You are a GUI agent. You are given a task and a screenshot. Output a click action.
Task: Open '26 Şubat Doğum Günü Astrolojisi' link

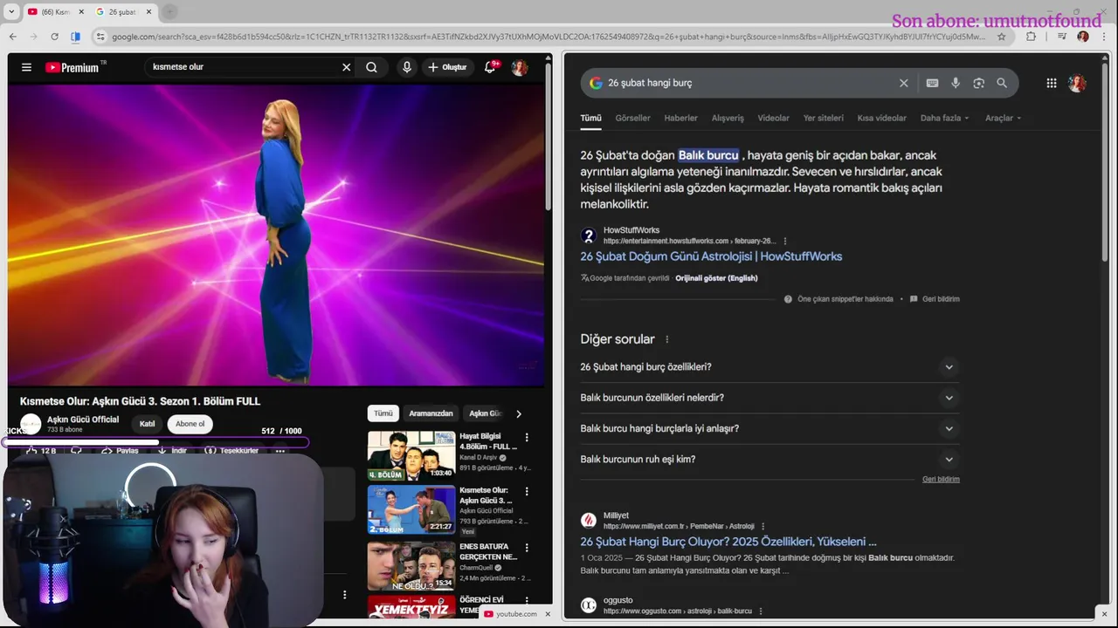[711, 256]
